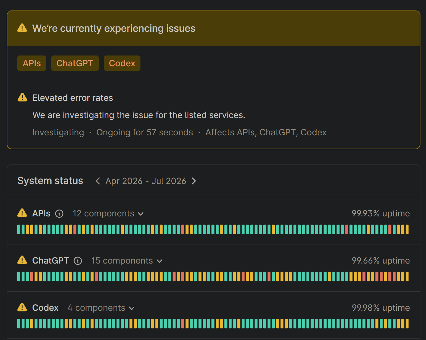
Task: Click the 99.66% uptime value
Action: tap(381, 260)
